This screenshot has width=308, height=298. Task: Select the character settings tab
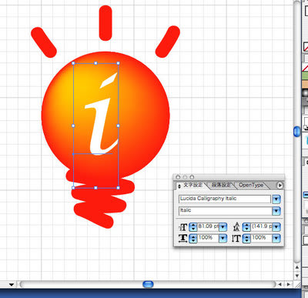(192, 185)
